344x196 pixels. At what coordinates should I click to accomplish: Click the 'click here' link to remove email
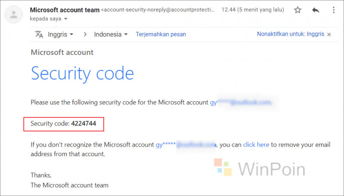[256, 145]
